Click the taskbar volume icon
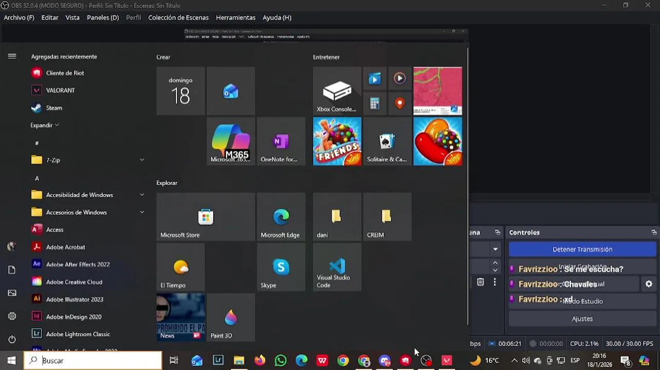The height and width of the screenshot is (370, 660). (x=526, y=360)
